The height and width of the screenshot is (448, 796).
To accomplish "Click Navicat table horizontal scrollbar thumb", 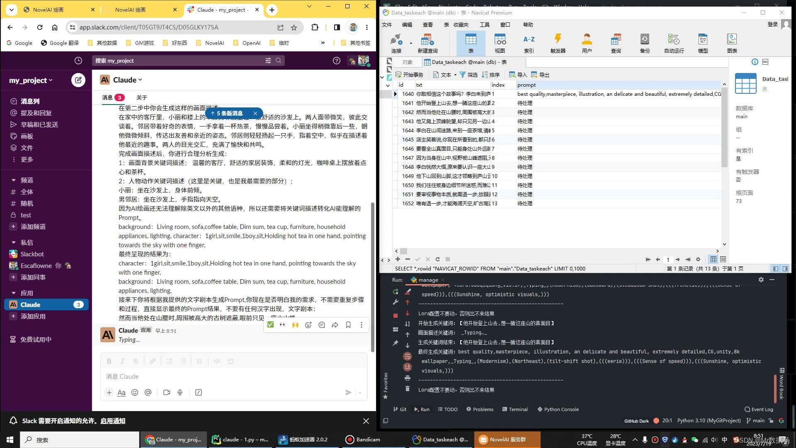I will (403, 251).
